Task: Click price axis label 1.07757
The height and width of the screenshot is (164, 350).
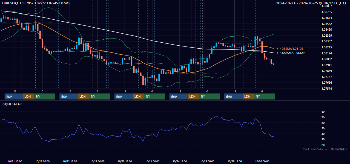Action: pos(327,77)
